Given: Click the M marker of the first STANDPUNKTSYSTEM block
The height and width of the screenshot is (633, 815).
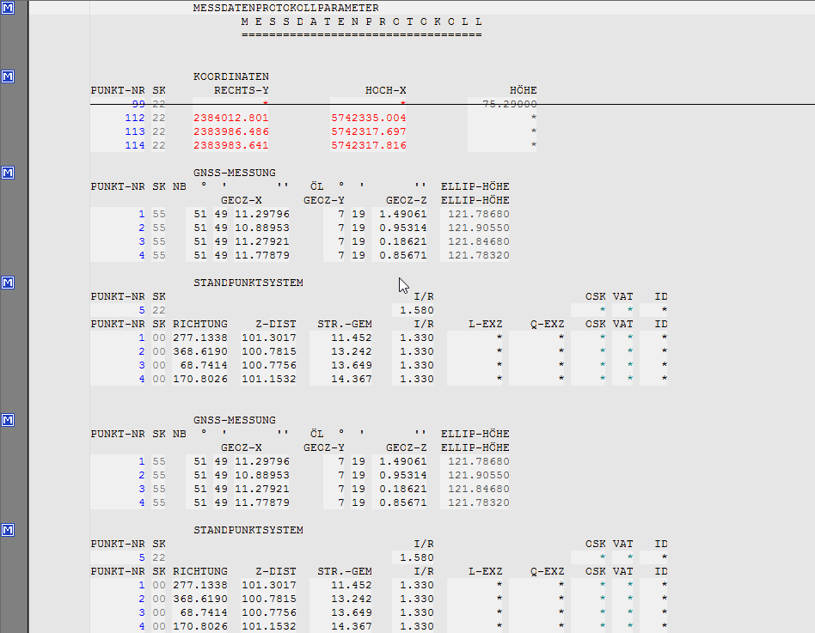Looking at the screenshot, I should (x=8, y=283).
